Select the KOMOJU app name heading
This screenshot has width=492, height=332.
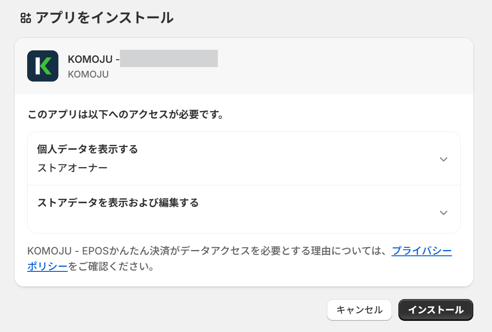93,59
